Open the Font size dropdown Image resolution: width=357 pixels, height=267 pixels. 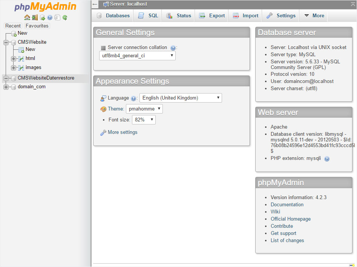coord(144,120)
